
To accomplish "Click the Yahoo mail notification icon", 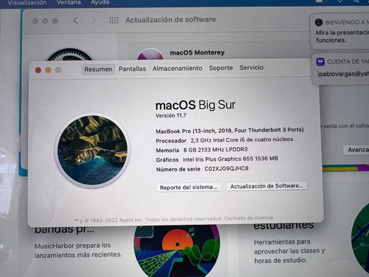I will 320,61.
